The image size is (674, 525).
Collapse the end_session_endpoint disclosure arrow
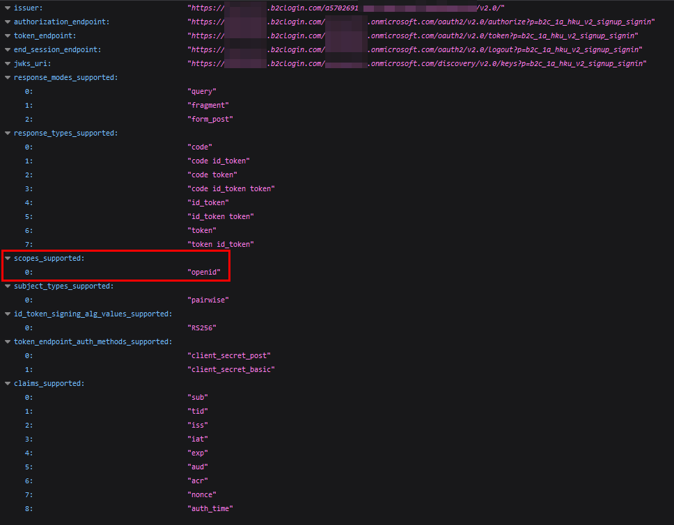click(x=6, y=49)
